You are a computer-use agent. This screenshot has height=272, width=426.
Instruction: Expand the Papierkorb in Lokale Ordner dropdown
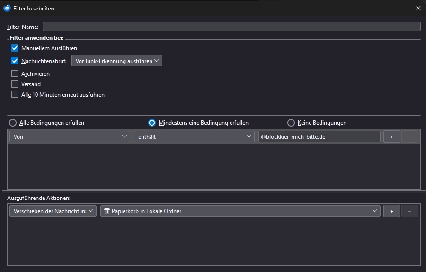tap(240, 211)
